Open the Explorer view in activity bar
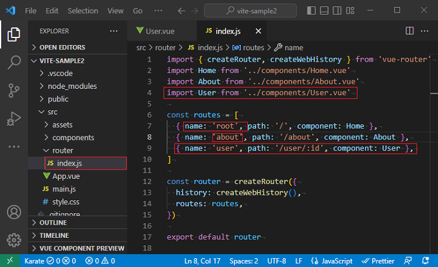 pyautogui.click(x=14, y=34)
